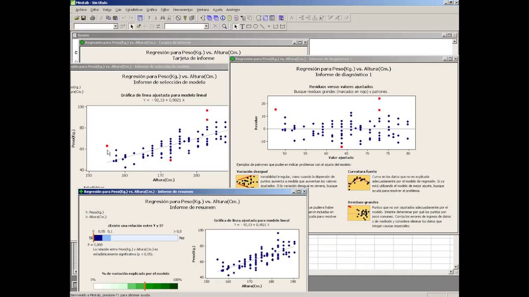Screen dimensions: 529x297
Task: Maximize the Informe de diagnóstico 1 window
Action: coord(450,59)
